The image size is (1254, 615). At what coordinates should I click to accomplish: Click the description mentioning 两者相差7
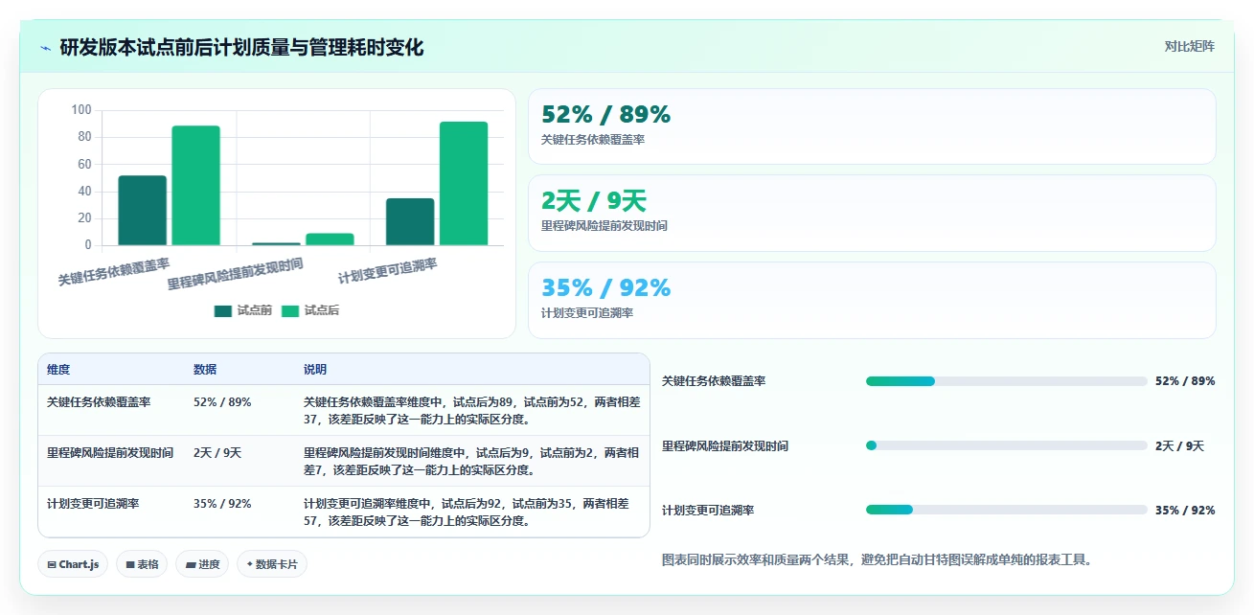tap(471, 462)
